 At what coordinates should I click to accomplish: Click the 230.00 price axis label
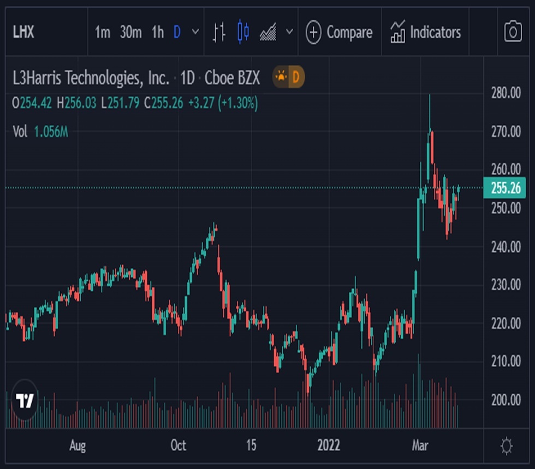click(x=506, y=285)
